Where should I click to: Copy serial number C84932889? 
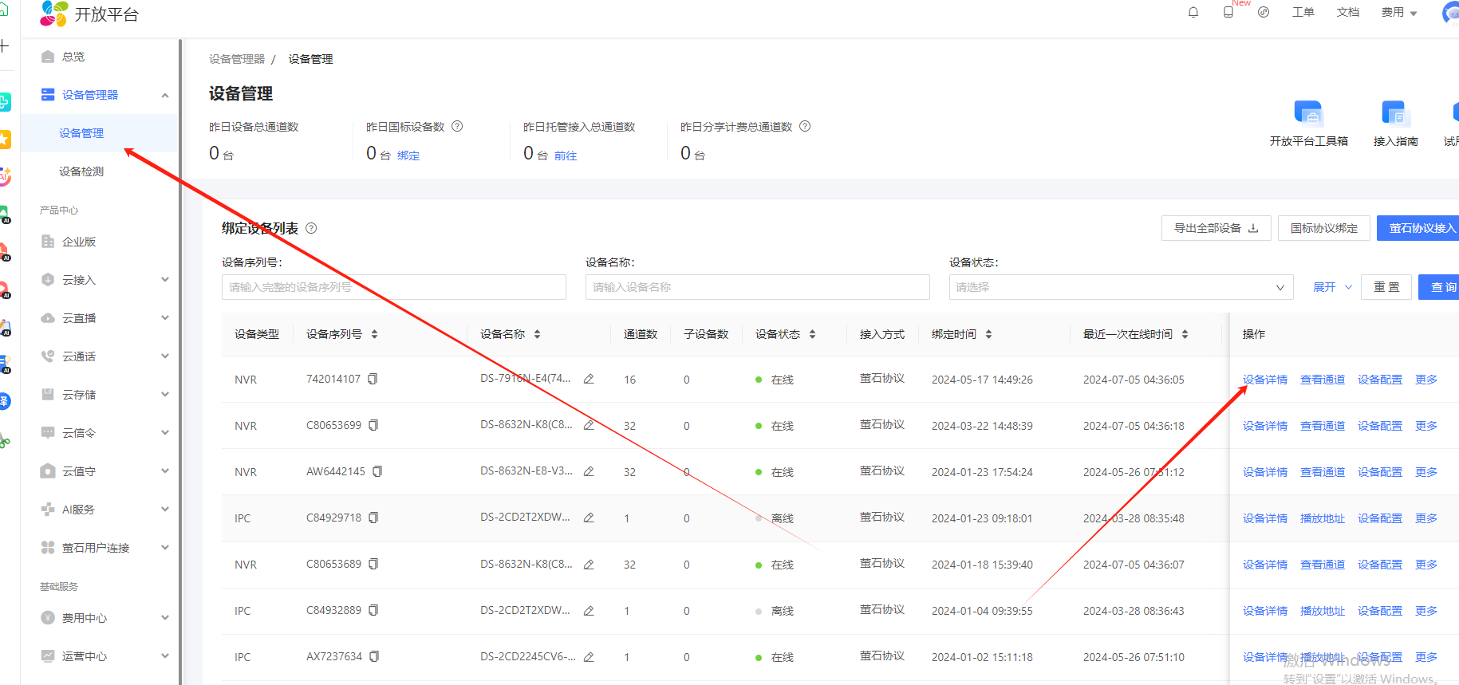point(373,610)
